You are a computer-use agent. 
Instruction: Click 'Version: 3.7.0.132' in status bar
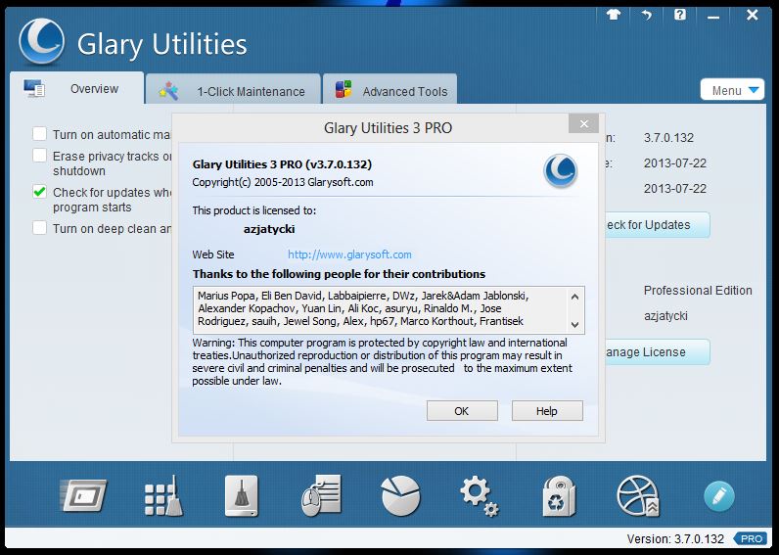tap(675, 539)
